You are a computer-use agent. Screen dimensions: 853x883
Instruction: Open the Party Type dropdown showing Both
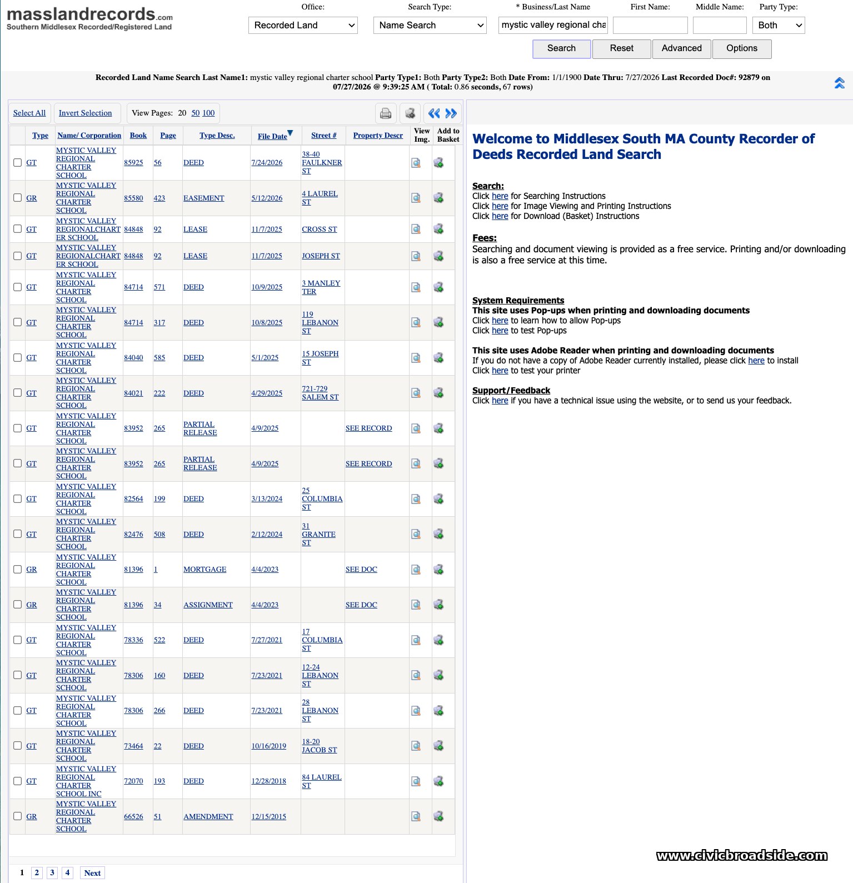tap(779, 25)
